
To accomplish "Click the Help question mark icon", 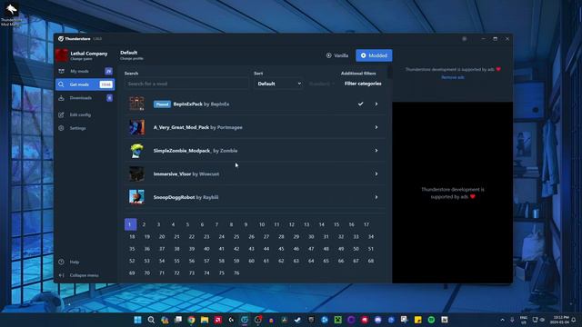I will (x=61, y=262).
